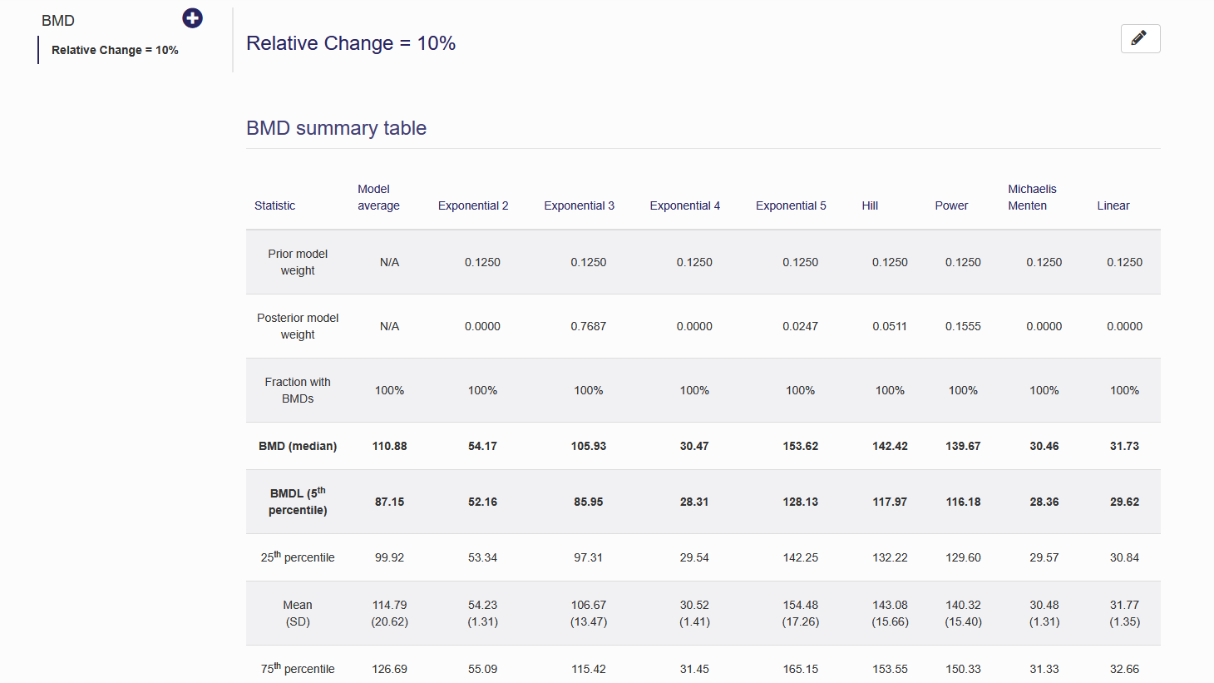Click Model average BMD median value 110.88
Viewport: 1214px width, 683px height.
389,446
